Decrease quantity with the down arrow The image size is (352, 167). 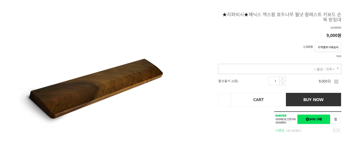coord(283,83)
